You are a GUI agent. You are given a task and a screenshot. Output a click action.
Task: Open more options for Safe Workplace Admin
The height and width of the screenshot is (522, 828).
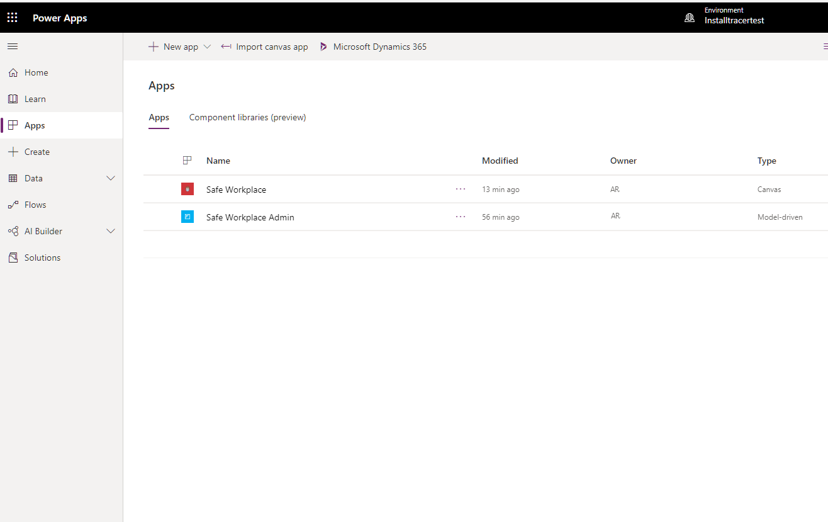click(461, 217)
